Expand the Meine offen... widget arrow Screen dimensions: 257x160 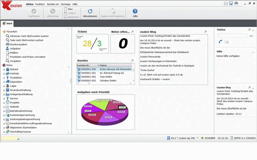pos(132,32)
